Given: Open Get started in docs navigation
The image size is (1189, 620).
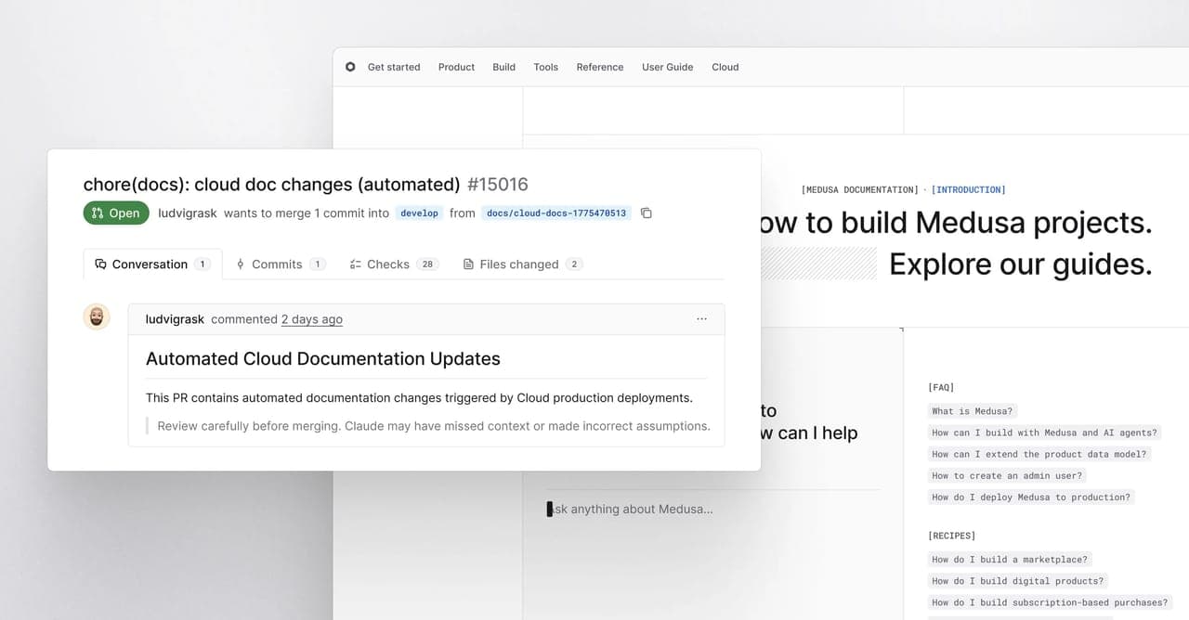Looking at the screenshot, I should tap(394, 67).
